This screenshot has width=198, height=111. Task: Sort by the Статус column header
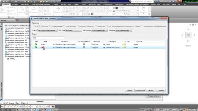tap(36, 42)
